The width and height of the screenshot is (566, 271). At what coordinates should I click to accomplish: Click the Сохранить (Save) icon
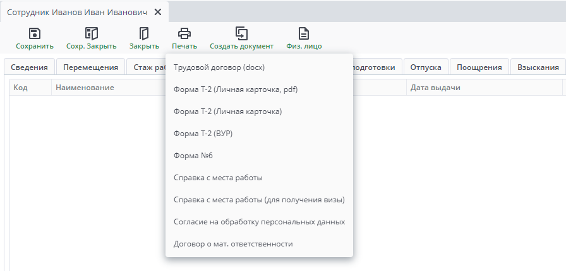[x=35, y=33]
